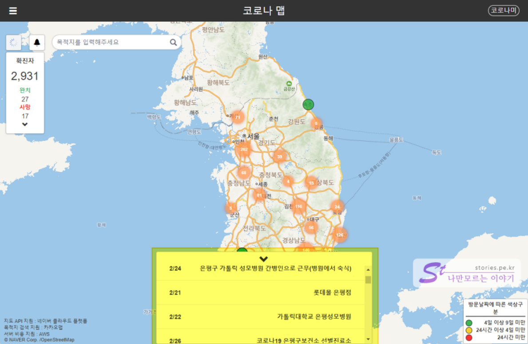
Task: Click the cluster marker labeled 71
Action: [x=238, y=117]
